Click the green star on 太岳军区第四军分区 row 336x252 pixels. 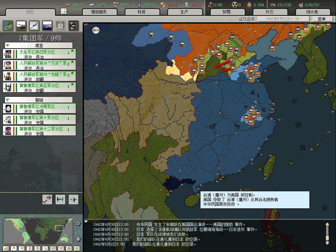click(x=73, y=51)
